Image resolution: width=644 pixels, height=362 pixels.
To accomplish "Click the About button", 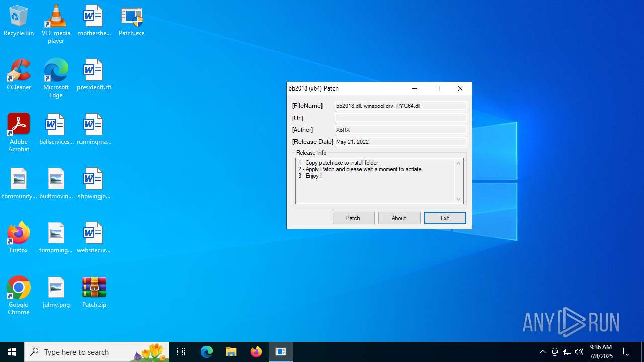I will pos(399,218).
